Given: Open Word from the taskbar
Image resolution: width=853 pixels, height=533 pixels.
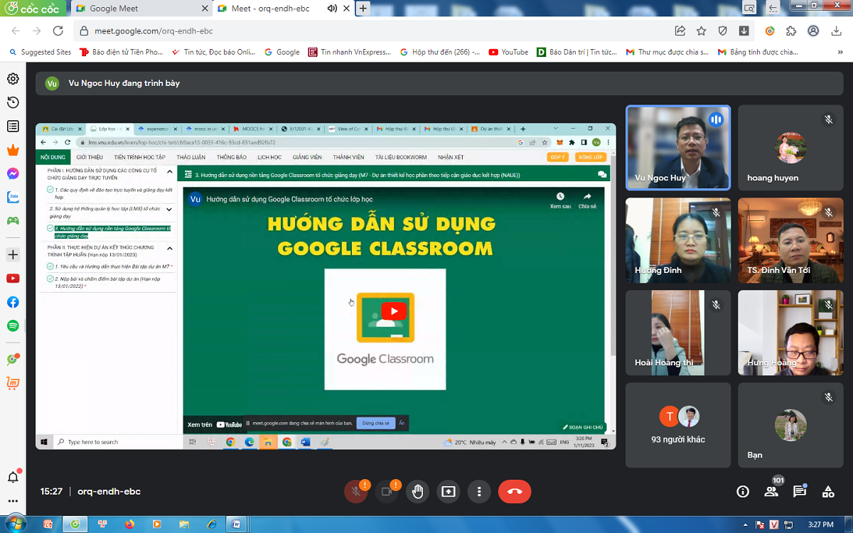Looking at the screenshot, I should [236, 524].
